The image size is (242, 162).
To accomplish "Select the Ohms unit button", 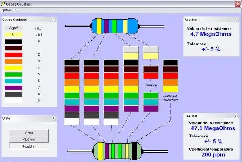I will (29, 133).
